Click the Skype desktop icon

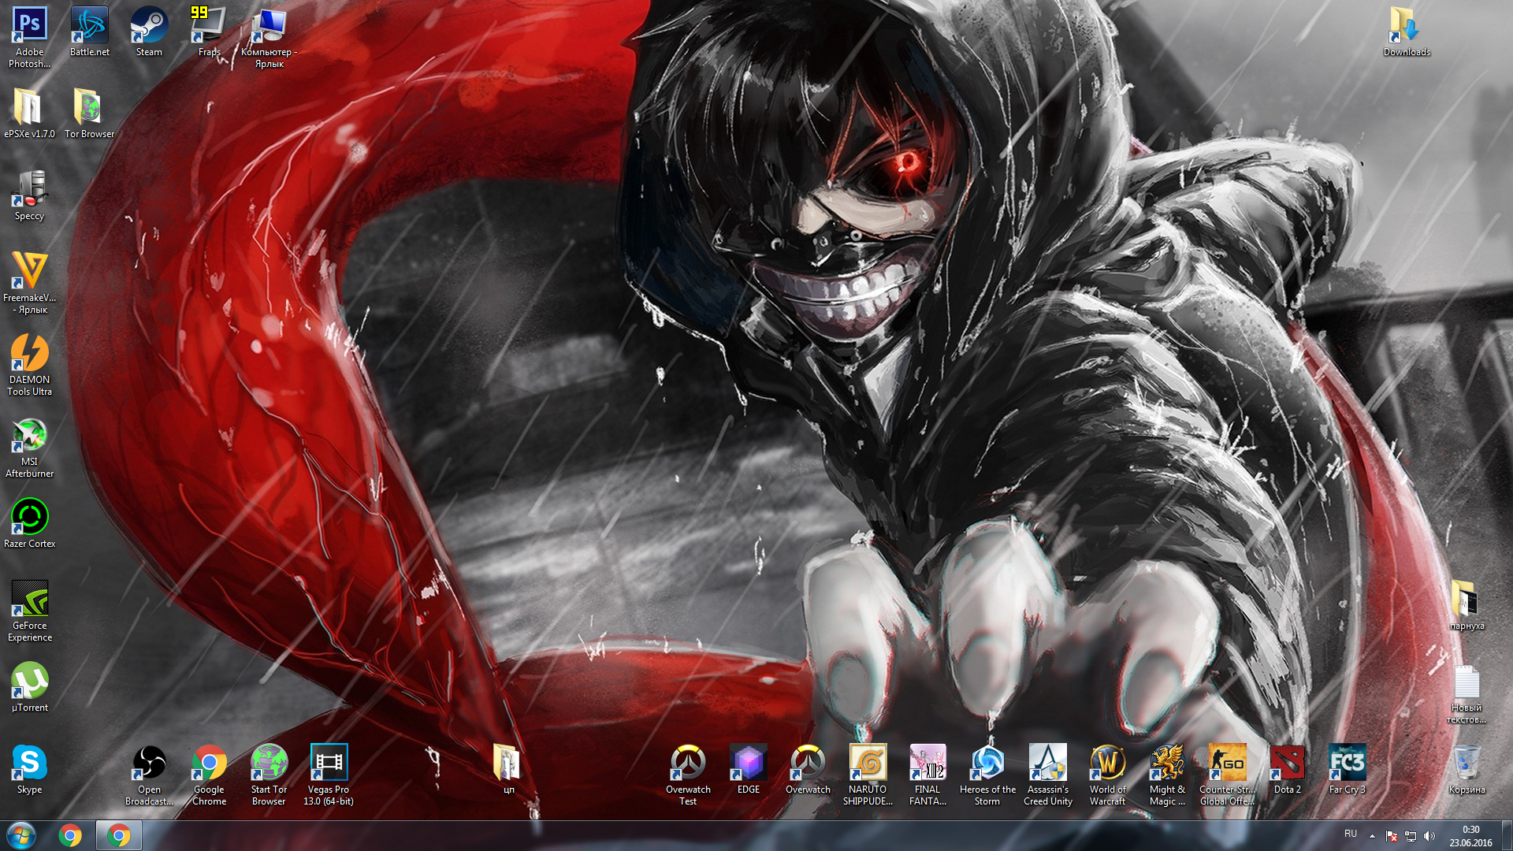pyautogui.click(x=29, y=770)
